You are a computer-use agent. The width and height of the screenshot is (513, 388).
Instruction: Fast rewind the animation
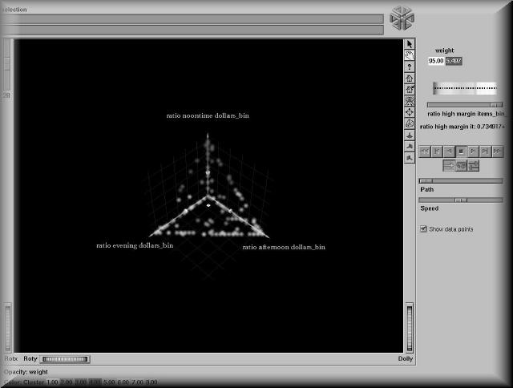[425, 152]
